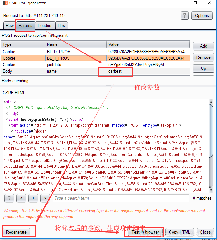217x240 pixels.
Task: Click the input type="hidden" line
Action: pyautogui.click(x=29, y=131)
